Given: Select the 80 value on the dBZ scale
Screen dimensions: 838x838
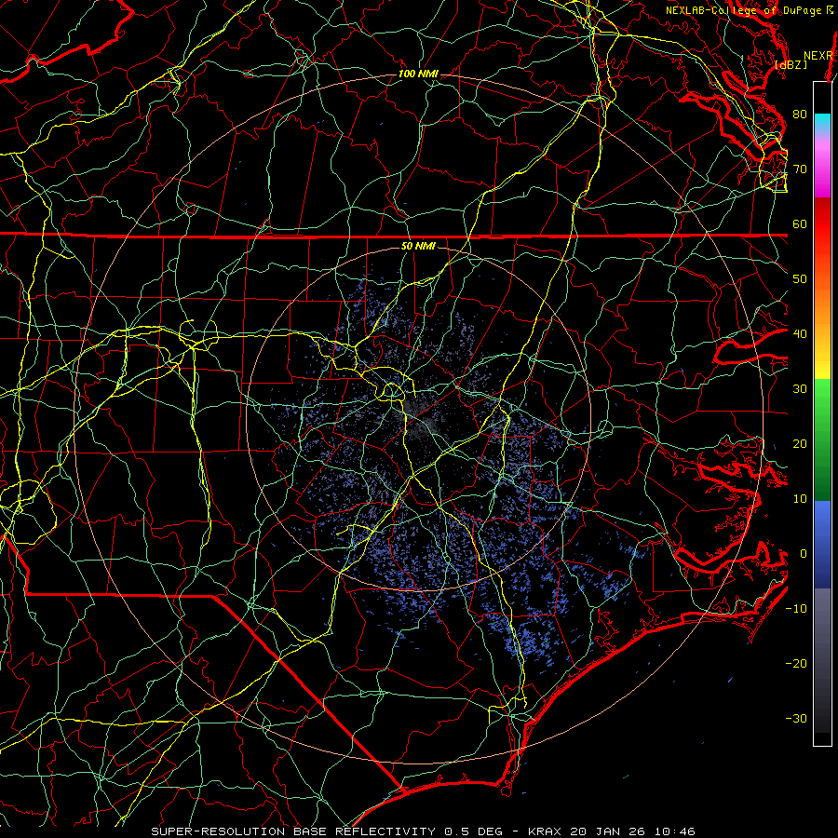Looking at the screenshot, I should pos(800,115).
